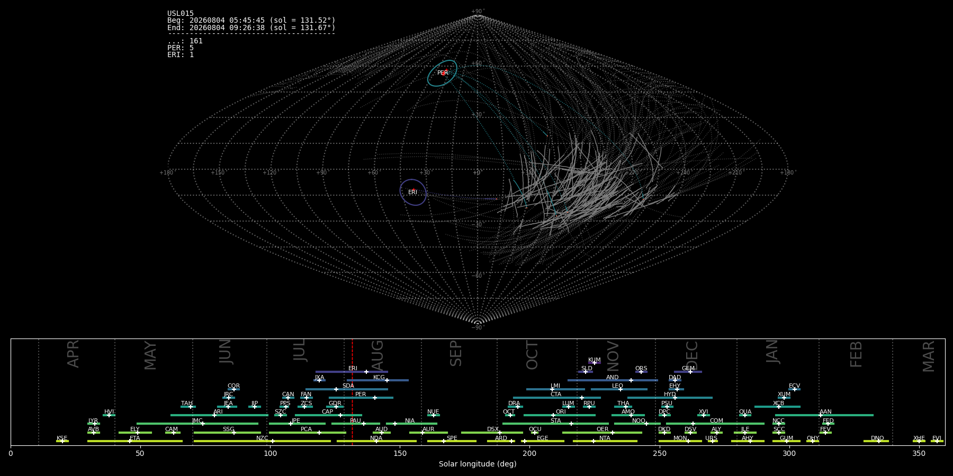Image resolution: width=953 pixels, height=476 pixels.
Task: Select the QUA shower peak marker
Action: coord(745,415)
